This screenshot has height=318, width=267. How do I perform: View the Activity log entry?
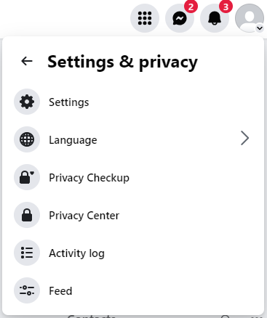133,253
